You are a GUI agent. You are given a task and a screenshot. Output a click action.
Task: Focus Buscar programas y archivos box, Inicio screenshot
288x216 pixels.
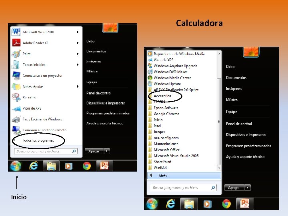tap(46, 151)
